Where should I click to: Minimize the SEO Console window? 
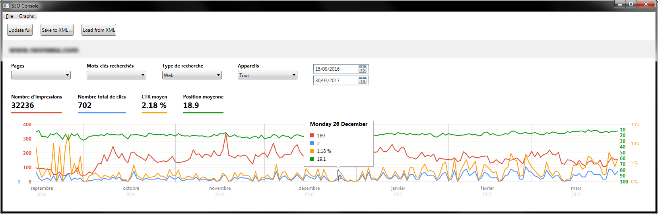[x=620, y=4]
